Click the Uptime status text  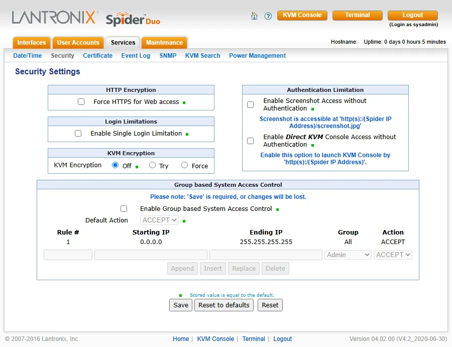coord(405,42)
